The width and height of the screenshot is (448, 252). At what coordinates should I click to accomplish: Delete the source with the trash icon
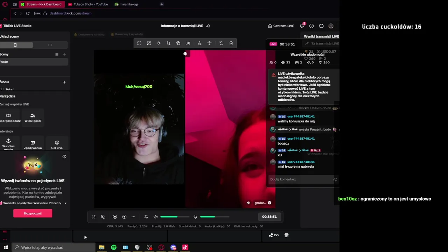(x=231, y=43)
